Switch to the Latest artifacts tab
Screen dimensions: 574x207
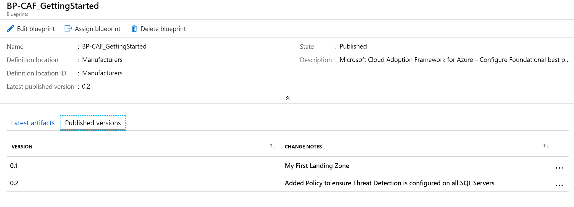pyautogui.click(x=33, y=123)
